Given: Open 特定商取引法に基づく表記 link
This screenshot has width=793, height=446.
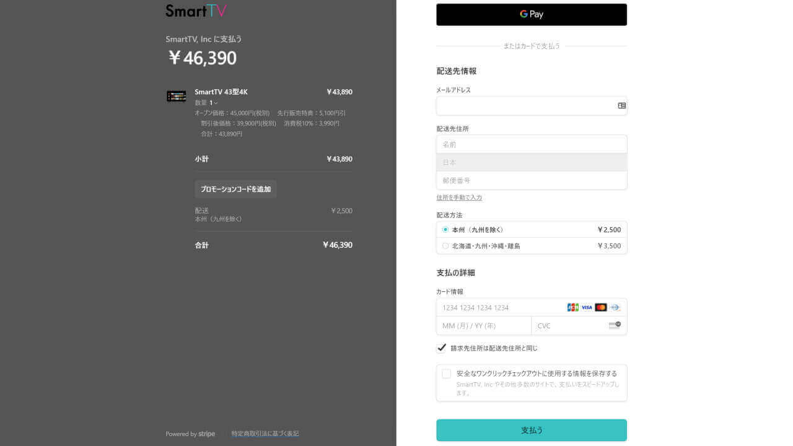Looking at the screenshot, I should pyautogui.click(x=265, y=434).
